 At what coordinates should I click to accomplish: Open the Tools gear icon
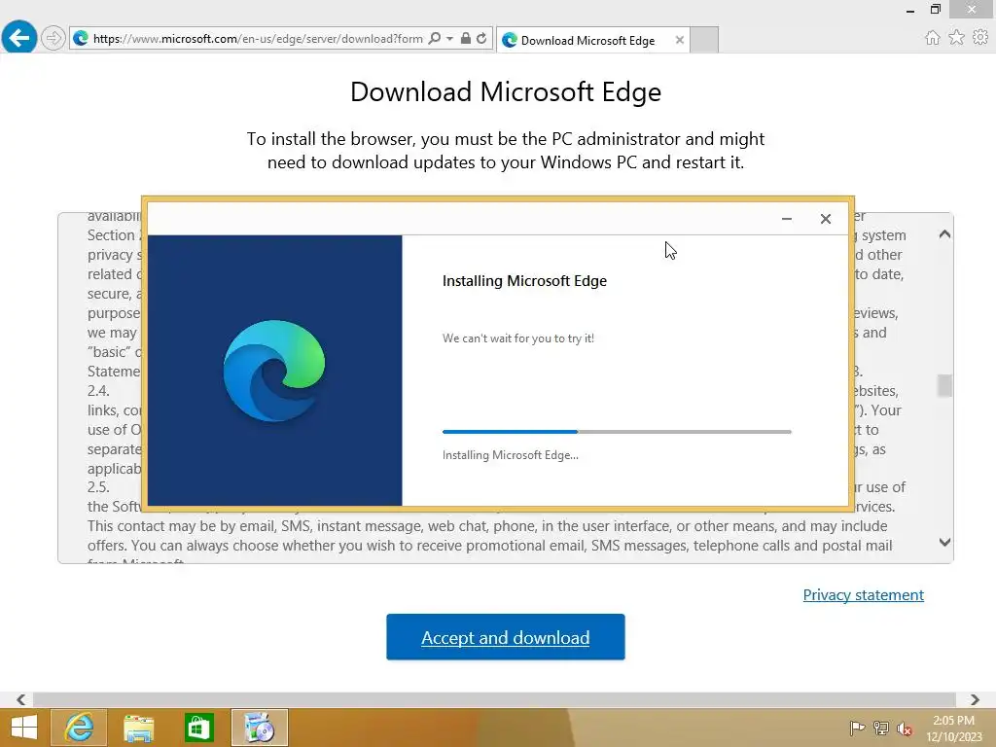pos(980,38)
